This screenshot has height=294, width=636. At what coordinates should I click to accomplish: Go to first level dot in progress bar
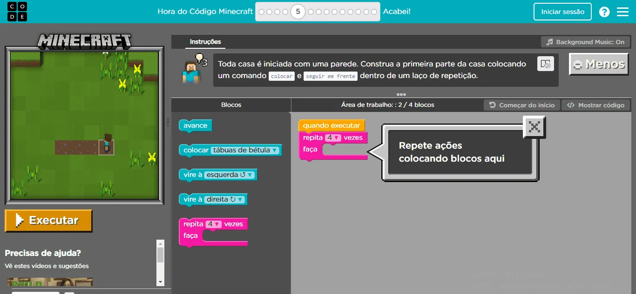(262, 12)
